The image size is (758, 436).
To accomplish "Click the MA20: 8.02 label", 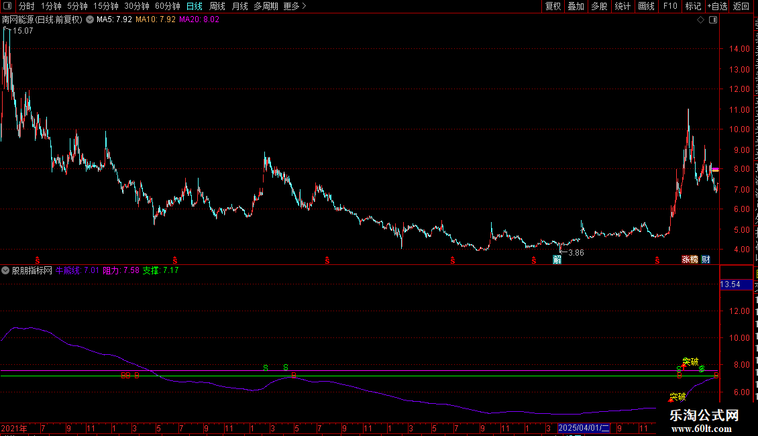I will point(199,20).
